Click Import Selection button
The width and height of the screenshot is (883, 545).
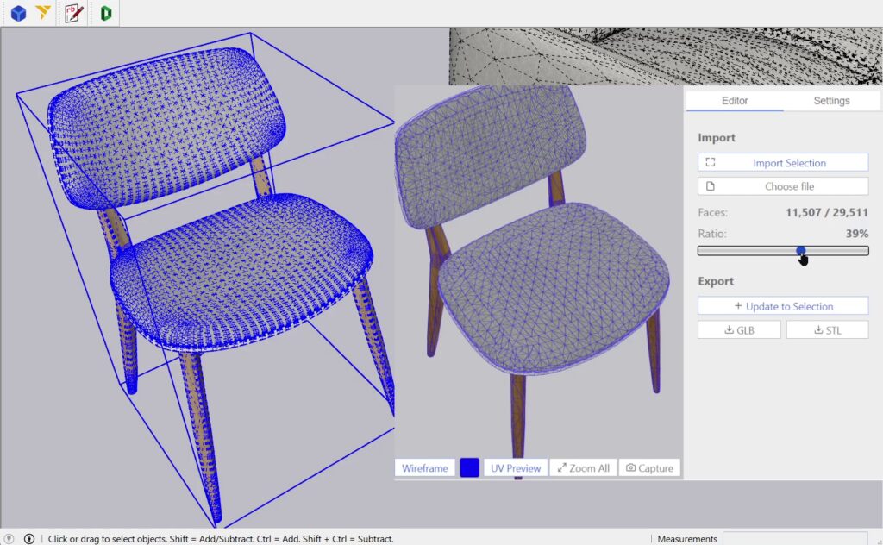783,163
